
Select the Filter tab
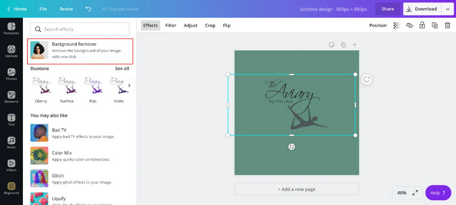[170, 26]
